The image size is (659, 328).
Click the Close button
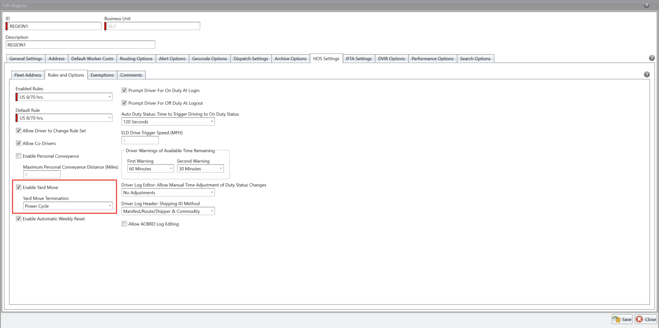646,319
